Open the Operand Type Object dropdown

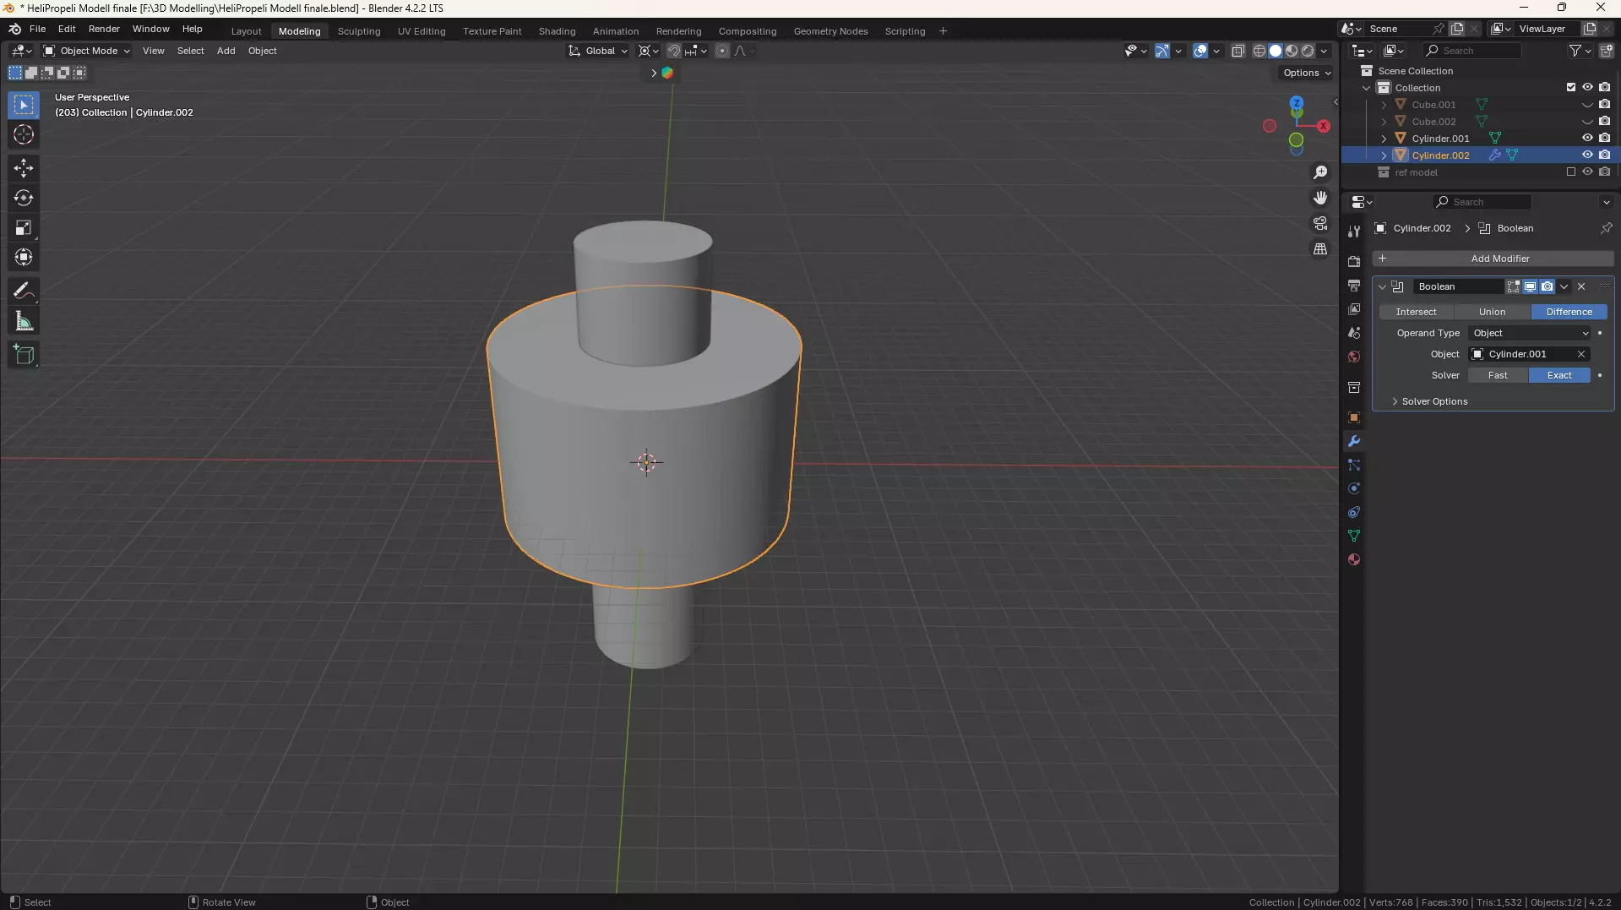(x=1531, y=333)
